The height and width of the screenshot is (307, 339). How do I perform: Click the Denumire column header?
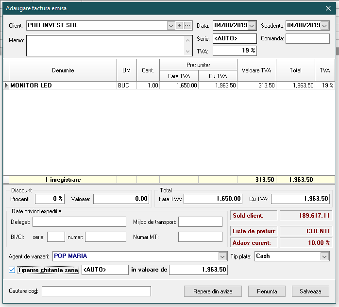click(63, 70)
